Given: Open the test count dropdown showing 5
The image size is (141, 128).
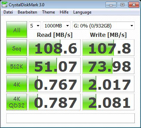Looking at the screenshot, I should 35,26.
